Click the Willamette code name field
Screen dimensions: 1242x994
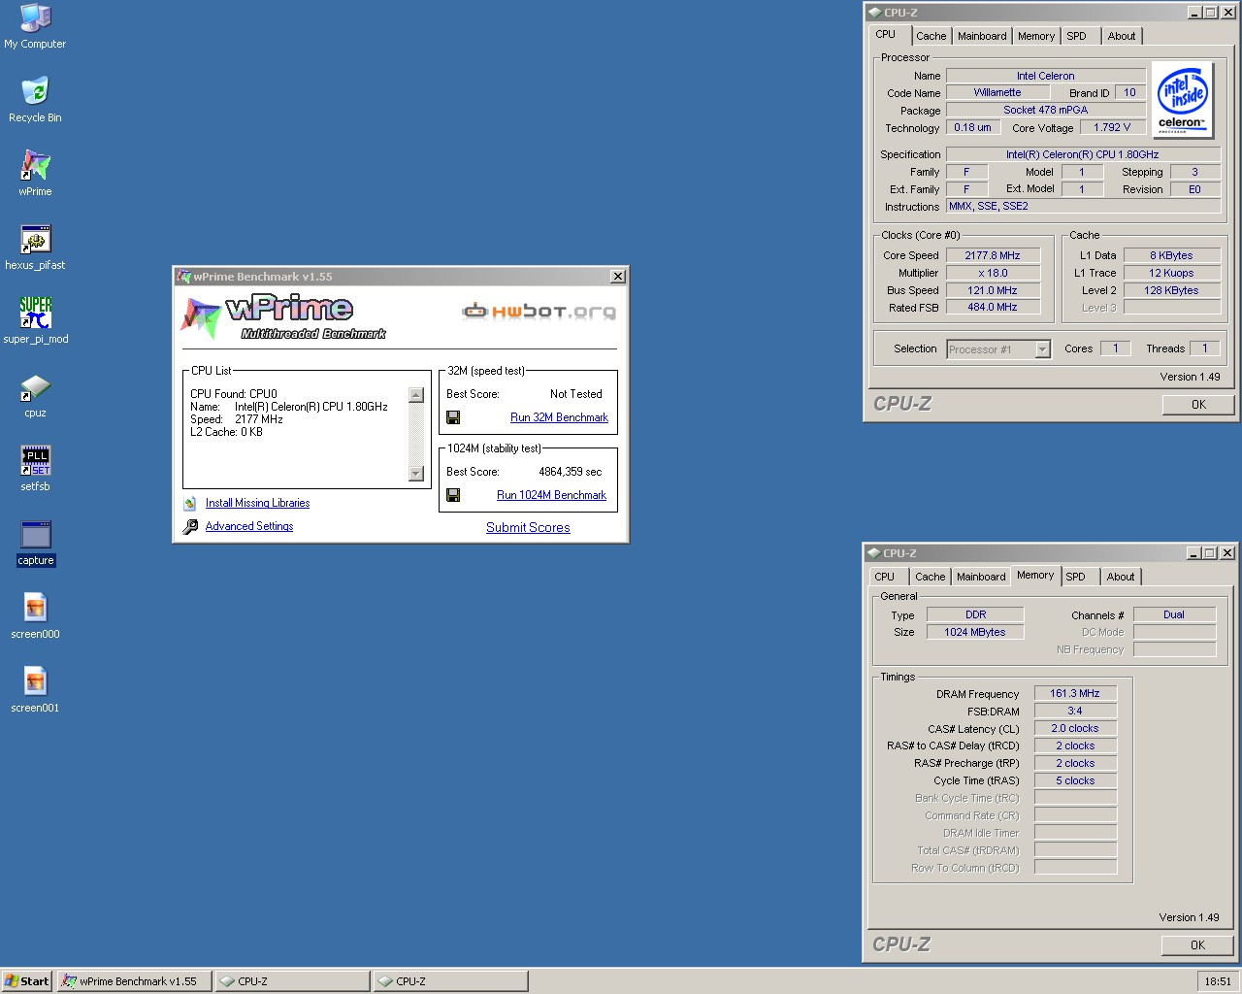tap(997, 93)
